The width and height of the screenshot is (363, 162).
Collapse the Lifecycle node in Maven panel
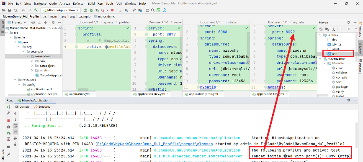coord(325,63)
